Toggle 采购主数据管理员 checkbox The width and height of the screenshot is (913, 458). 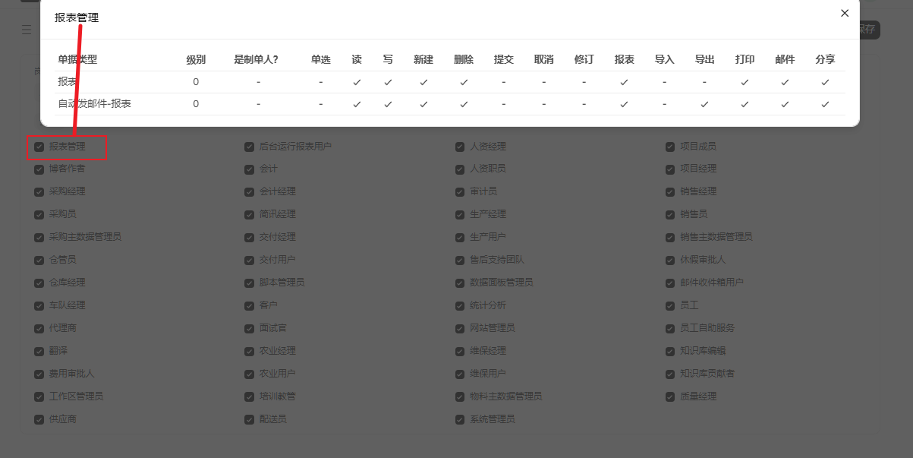[x=39, y=237]
